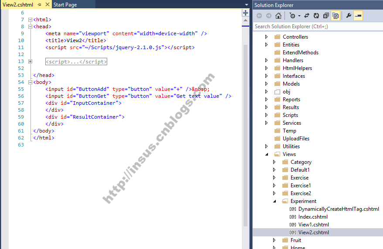Click the Pending Changes Filter clock icon
383x249 pixels.
point(292,16)
